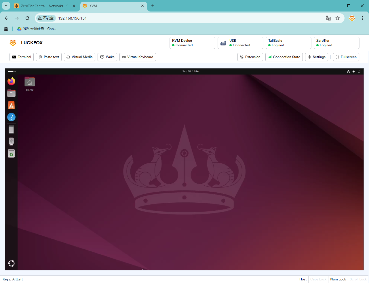Open the Help icon in the dock
Viewport: 369px width, 283px height.
[11, 117]
